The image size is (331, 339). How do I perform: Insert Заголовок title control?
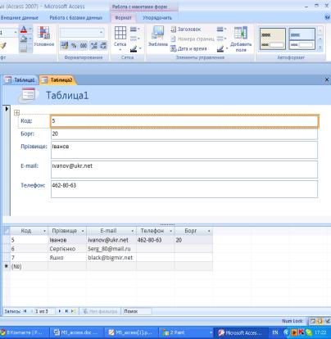(186, 29)
